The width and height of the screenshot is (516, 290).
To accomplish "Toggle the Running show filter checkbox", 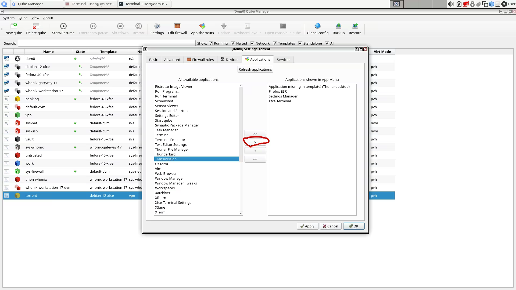I will (x=211, y=43).
